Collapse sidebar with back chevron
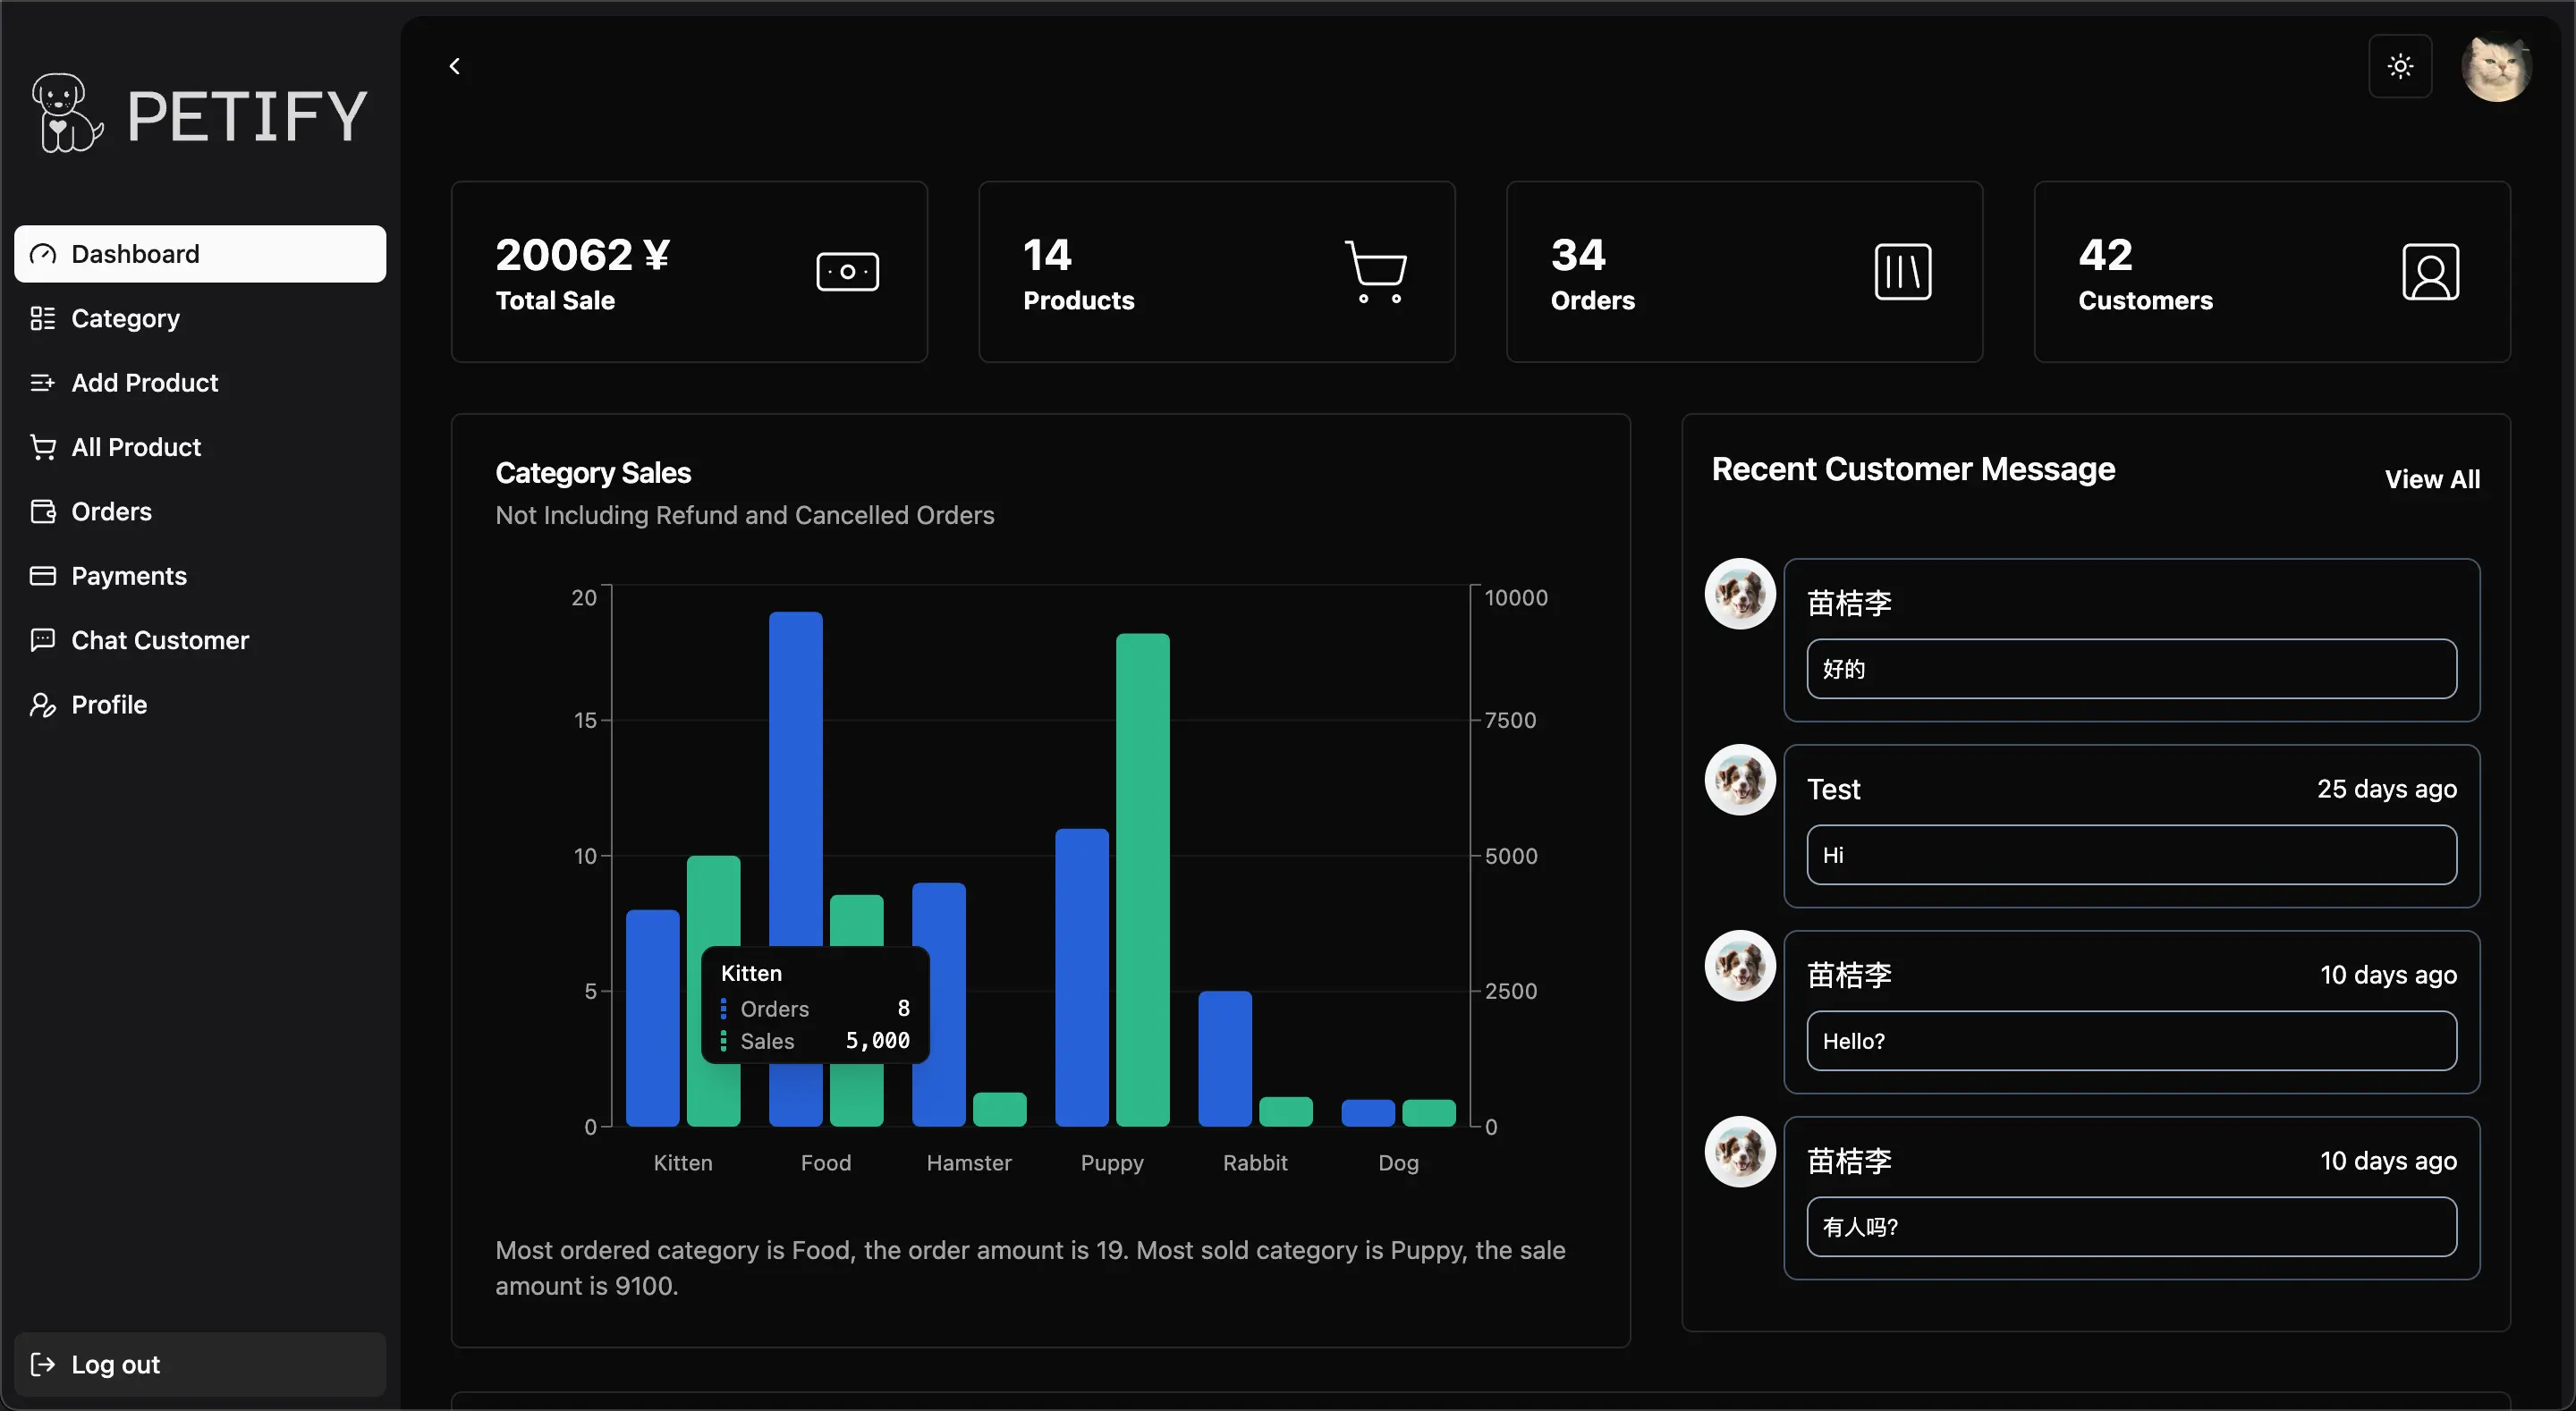The height and width of the screenshot is (1411, 2576). [455, 67]
